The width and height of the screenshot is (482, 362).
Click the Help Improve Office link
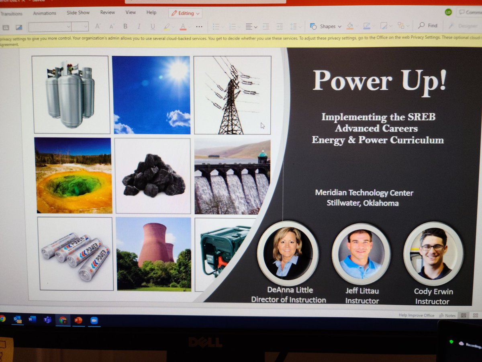point(417,315)
